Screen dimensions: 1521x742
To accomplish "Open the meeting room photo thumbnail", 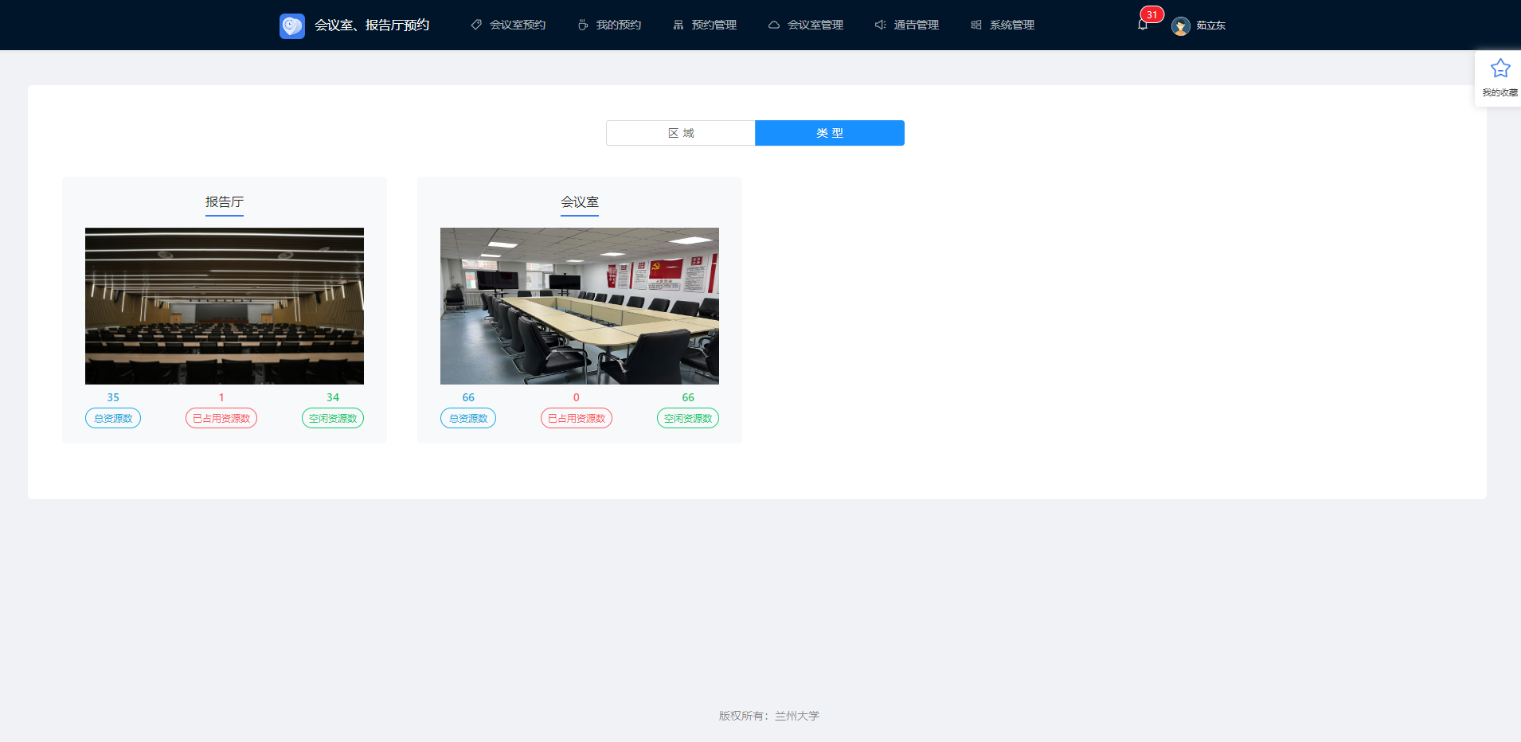I will [580, 306].
